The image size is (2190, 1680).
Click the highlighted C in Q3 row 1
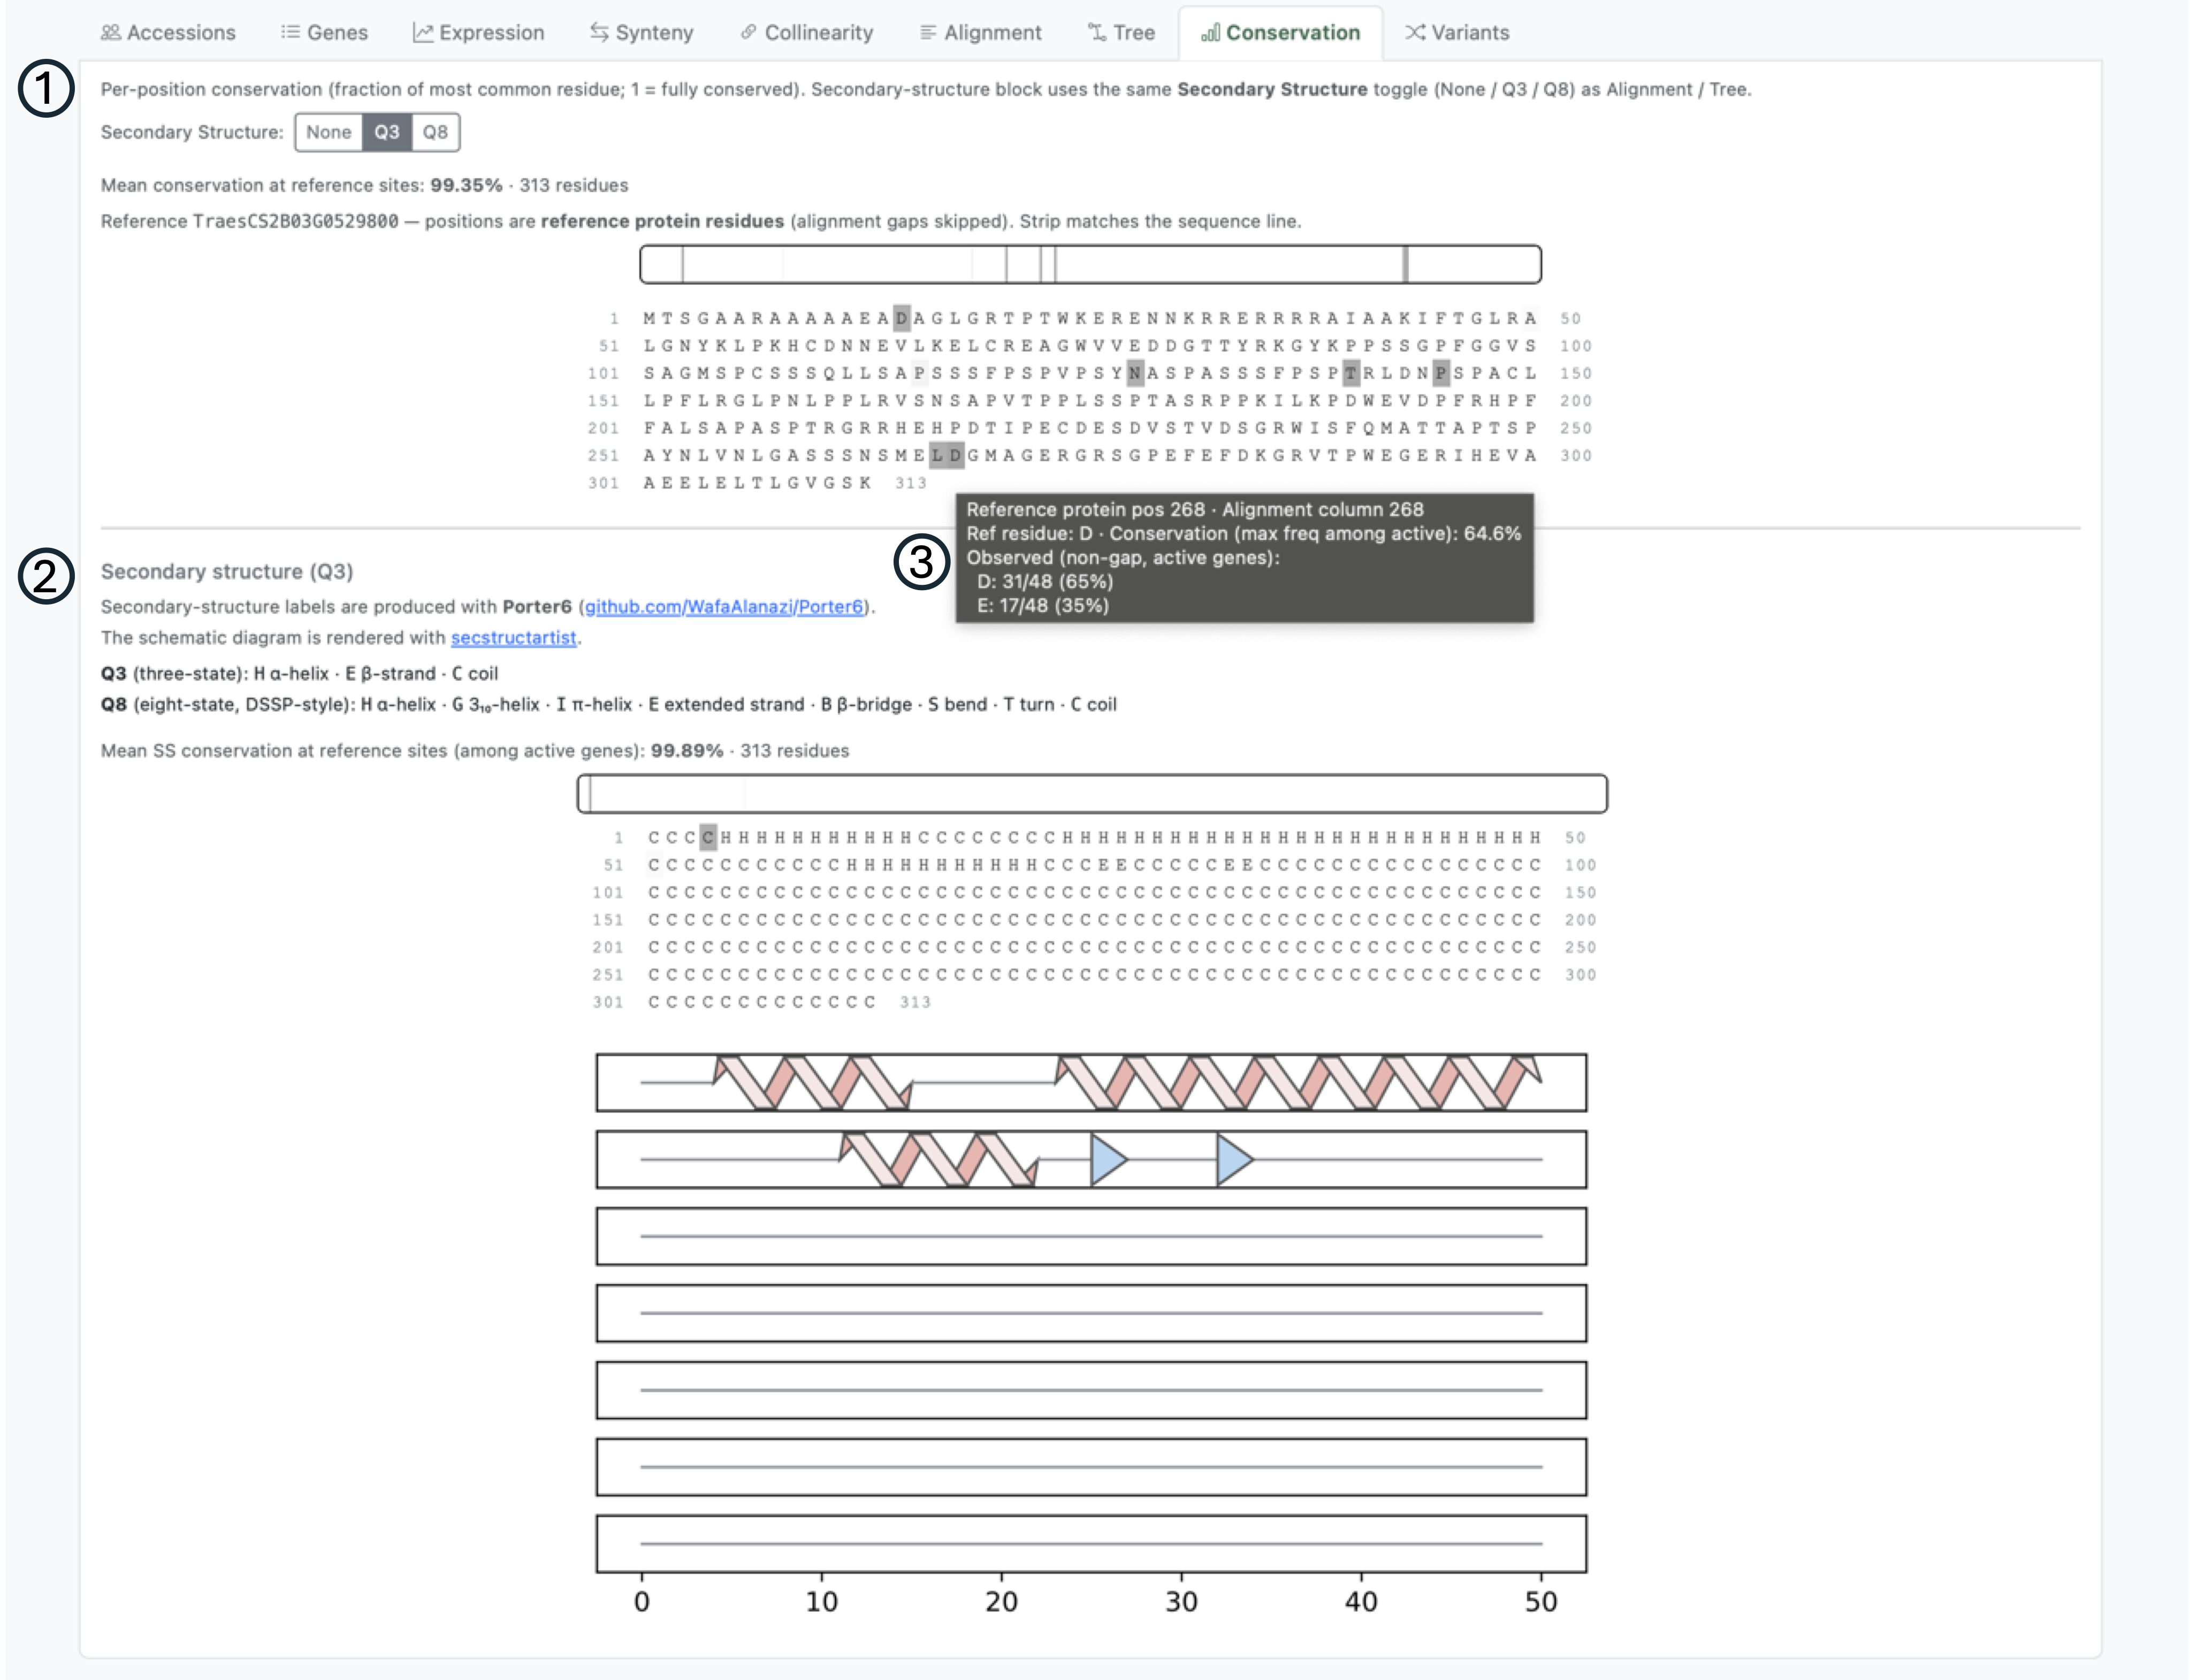coord(708,837)
